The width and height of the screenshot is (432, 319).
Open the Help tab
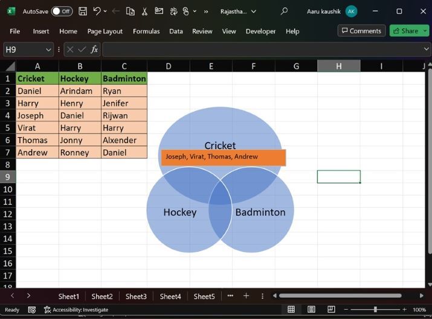click(x=292, y=31)
